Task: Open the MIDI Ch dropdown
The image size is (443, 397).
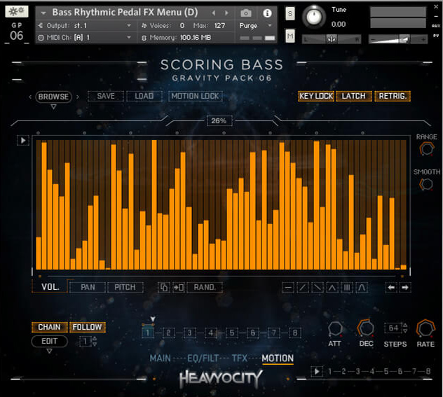Action: tap(85, 38)
